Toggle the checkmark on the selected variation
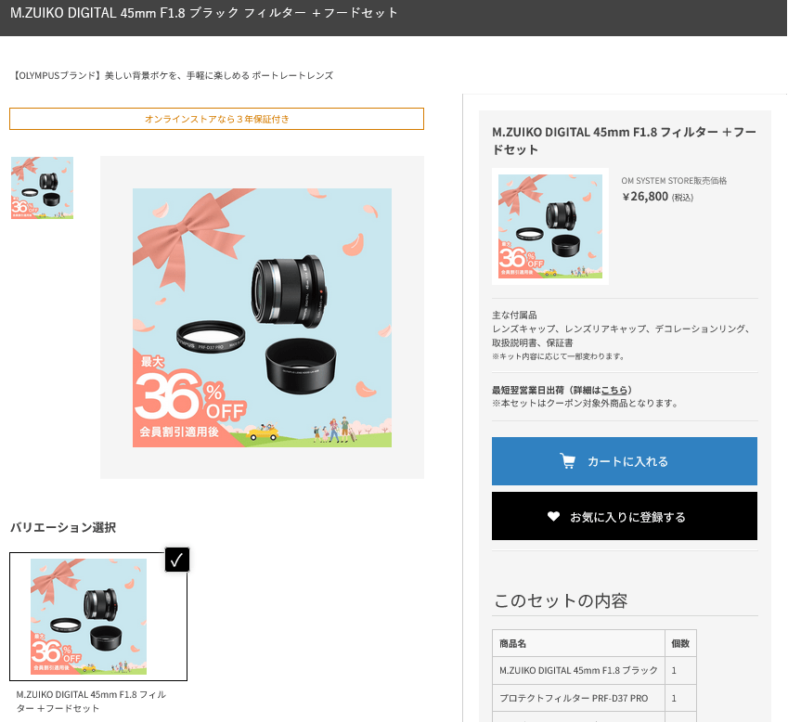 pos(177,560)
